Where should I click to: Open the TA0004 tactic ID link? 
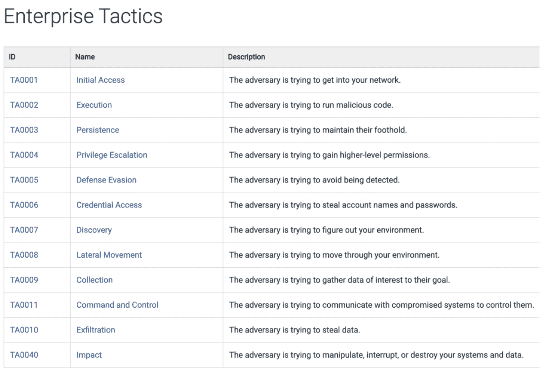pyautogui.click(x=24, y=155)
